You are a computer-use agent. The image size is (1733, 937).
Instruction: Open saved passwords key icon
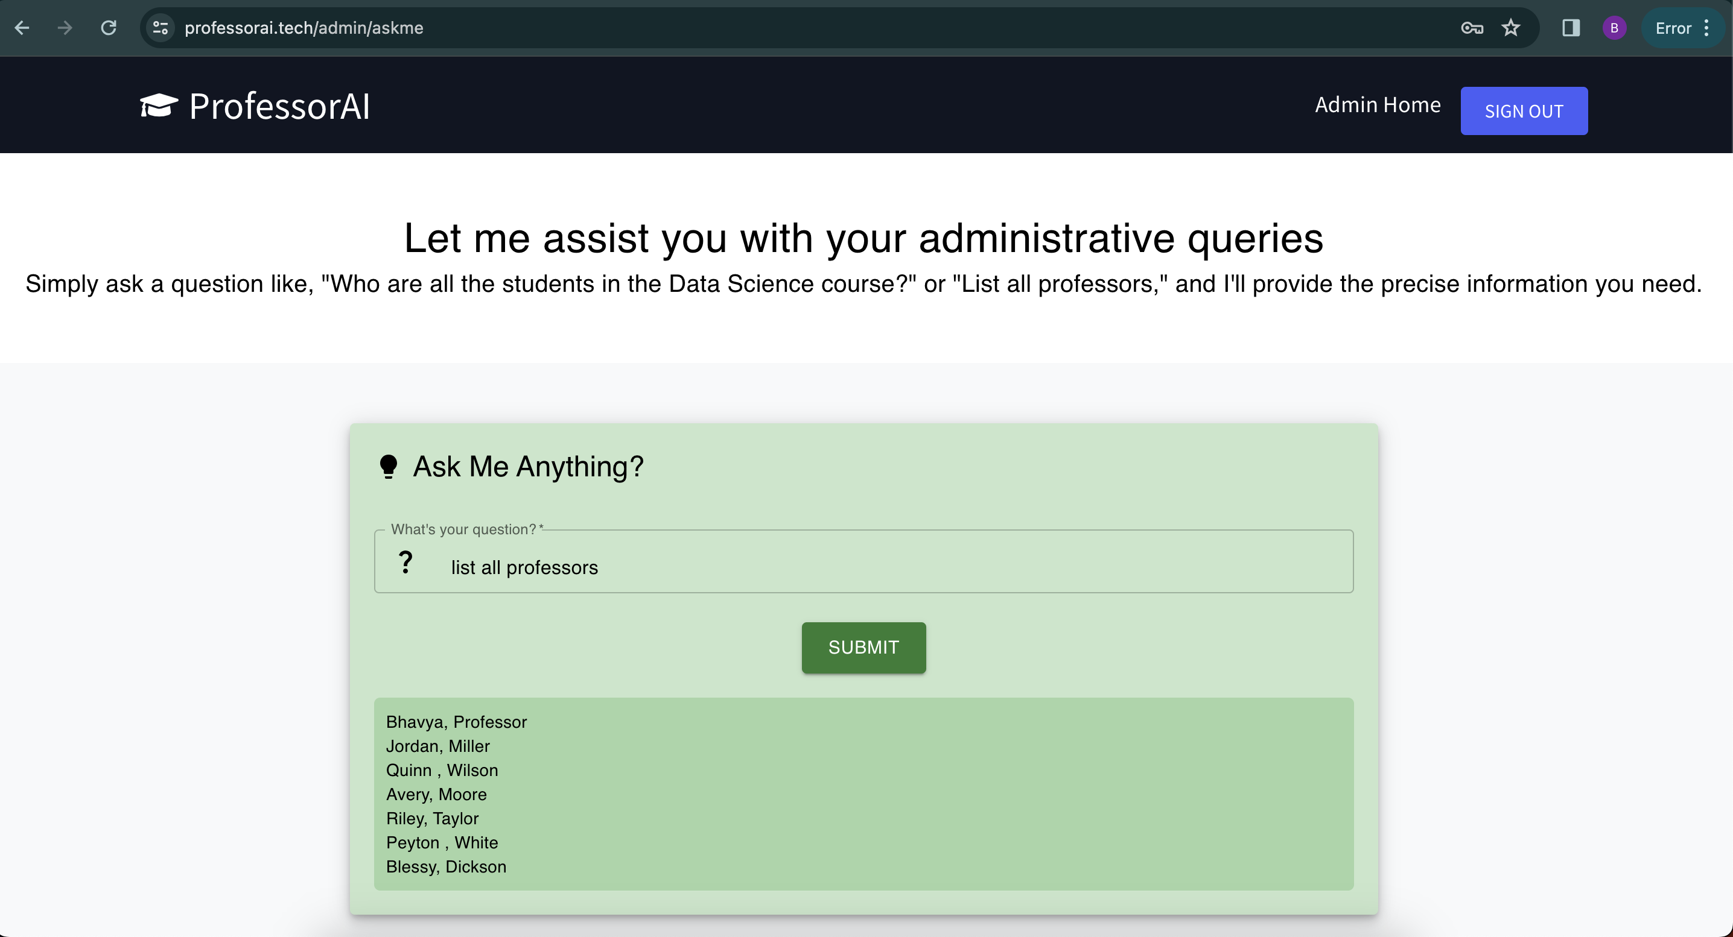click(1471, 28)
